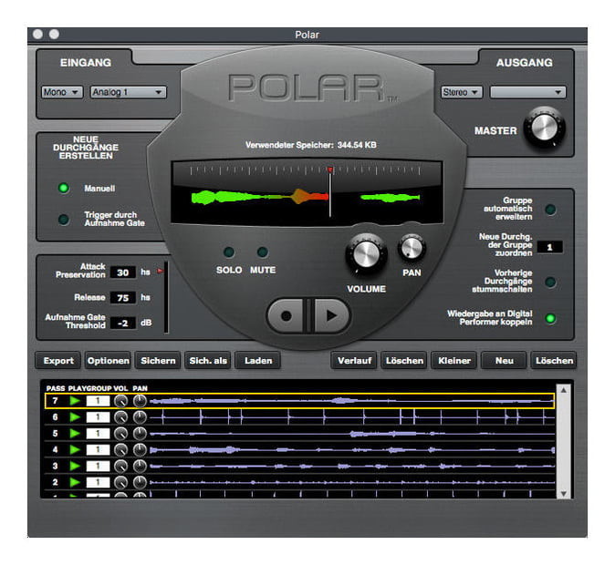The height and width of the screenshot is (565, 615).
Task: Click the Attack Preservation value field
Action: pyautogui.click(x=123, y=272)
